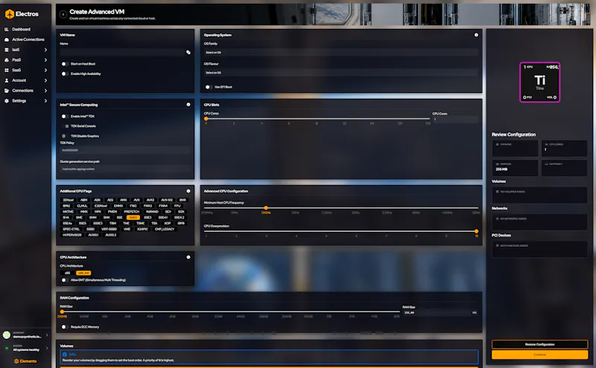Click the Active Connections cloud icon
596x368 pixels.
click(x=7, y=39)
